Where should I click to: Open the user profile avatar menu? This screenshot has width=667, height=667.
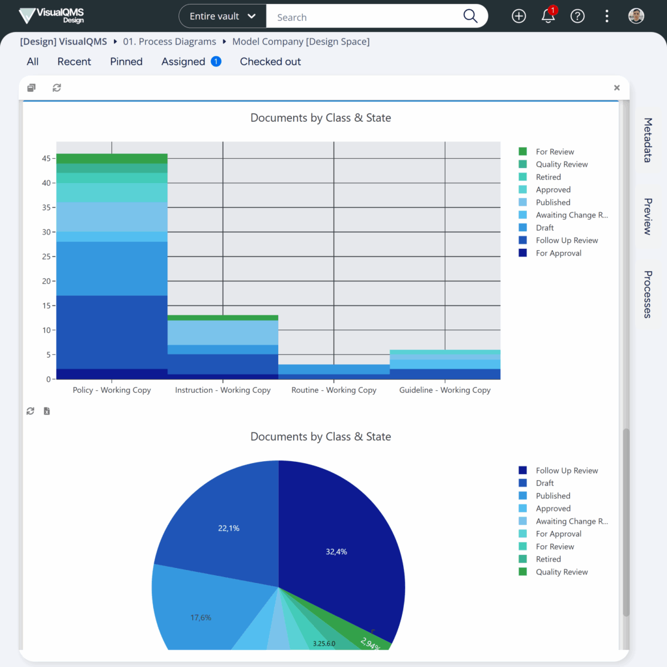636,16
